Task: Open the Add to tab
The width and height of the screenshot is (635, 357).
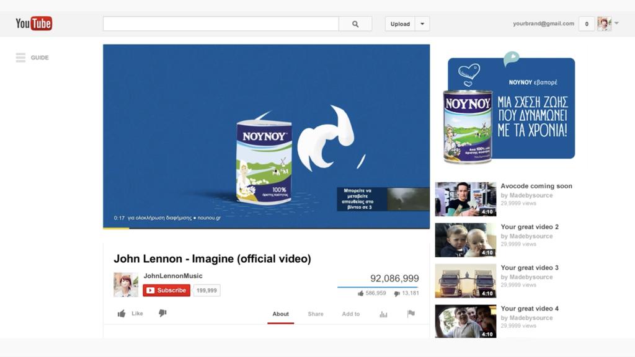Action: point(351,314)
